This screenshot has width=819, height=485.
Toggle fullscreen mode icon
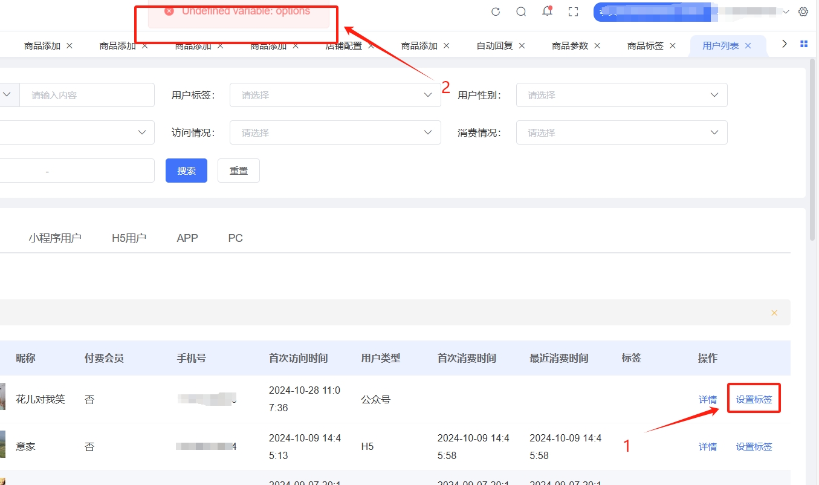tap(573, 11)
